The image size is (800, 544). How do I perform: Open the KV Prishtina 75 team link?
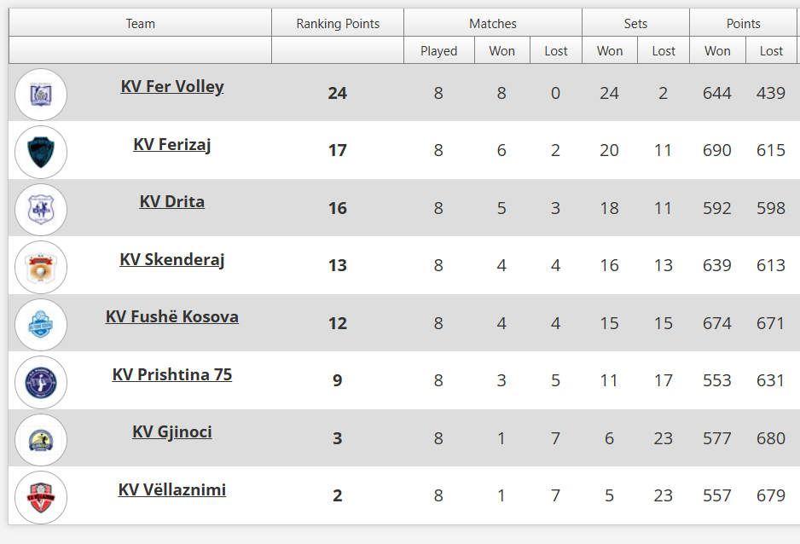click(172, 375)
